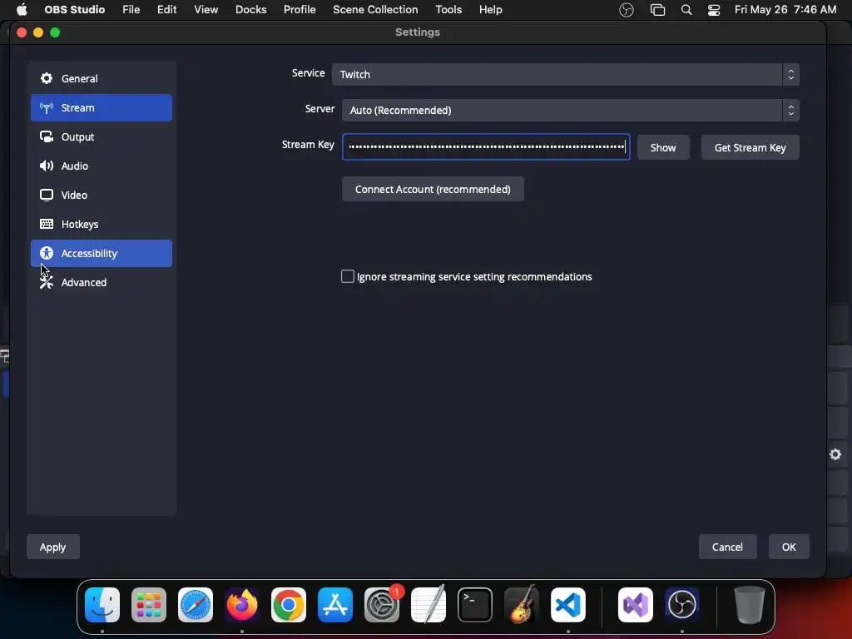852x639 pixels.
Task: Open the OBS Studio app menu
Action: pos(74,10)
